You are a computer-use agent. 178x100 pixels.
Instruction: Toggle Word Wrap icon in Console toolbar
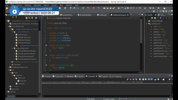(146, 79)
